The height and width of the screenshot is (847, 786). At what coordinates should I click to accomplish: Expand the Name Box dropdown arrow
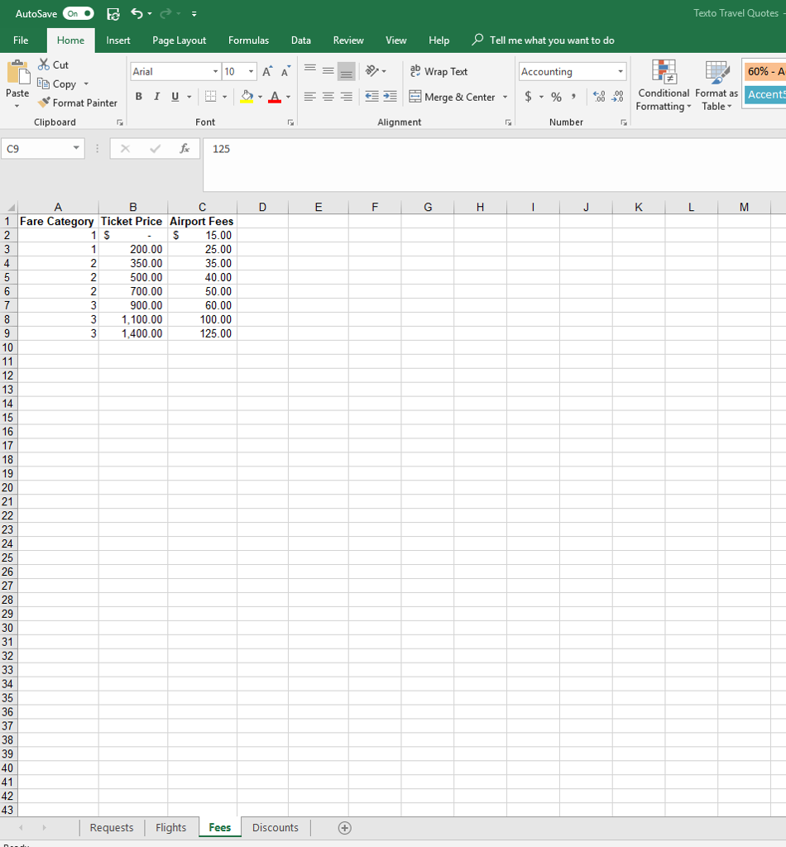(76, 148)
